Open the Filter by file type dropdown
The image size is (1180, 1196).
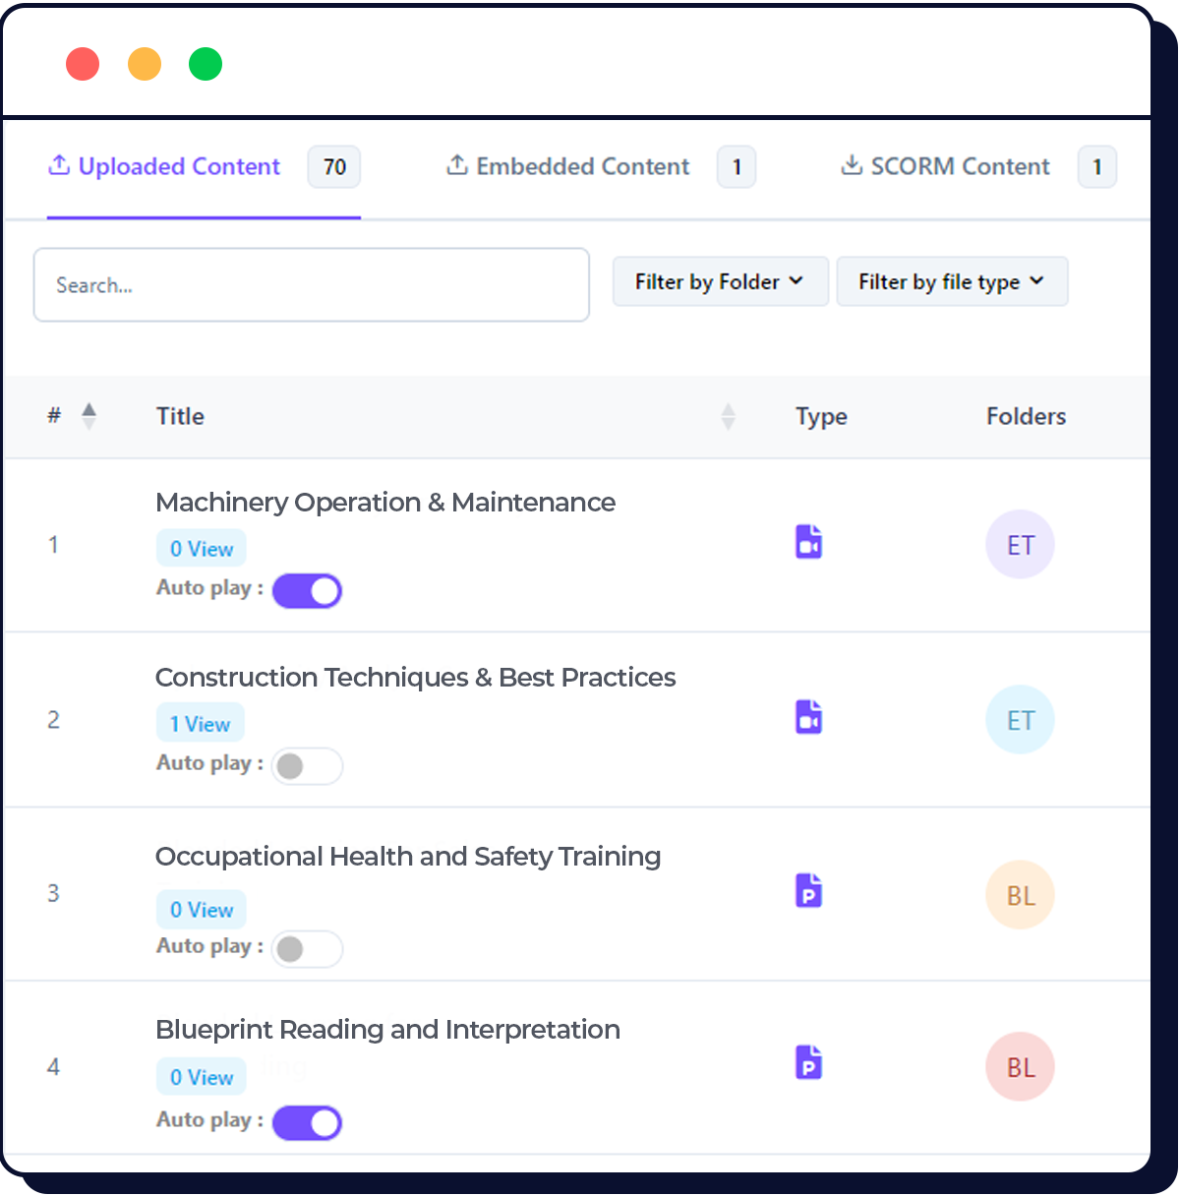pyautogui.click(x=951, y=282)
